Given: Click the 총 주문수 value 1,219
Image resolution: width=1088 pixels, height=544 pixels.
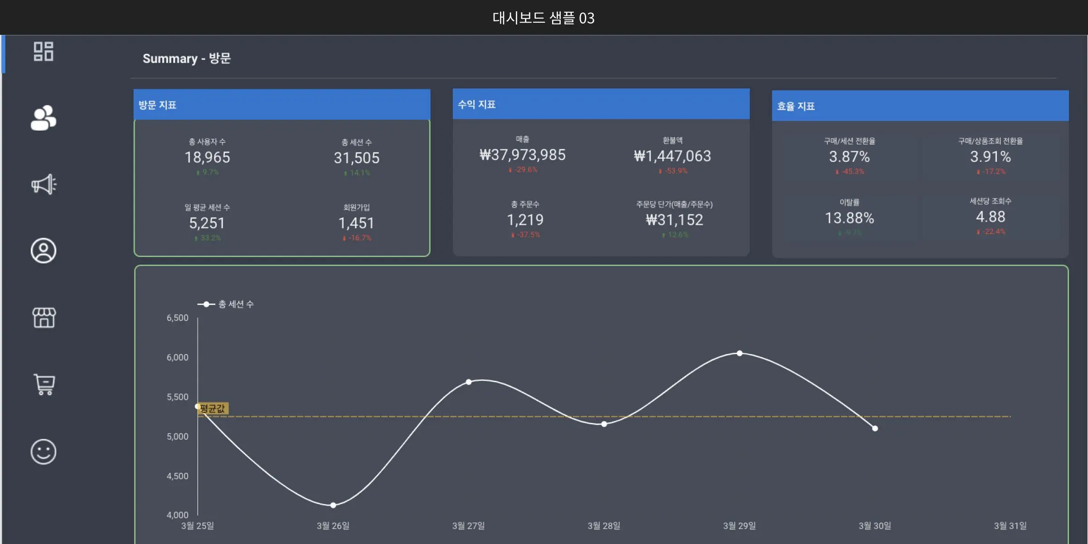Looking at the screenshot, I should (525, 220).
